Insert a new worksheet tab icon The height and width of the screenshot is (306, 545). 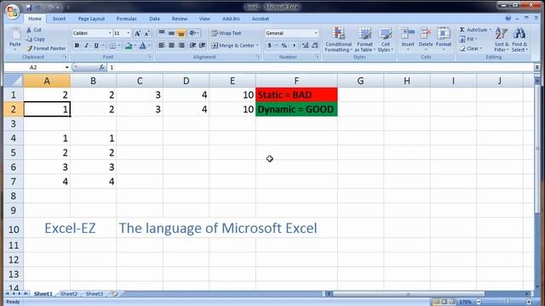[x=114, y=294]
